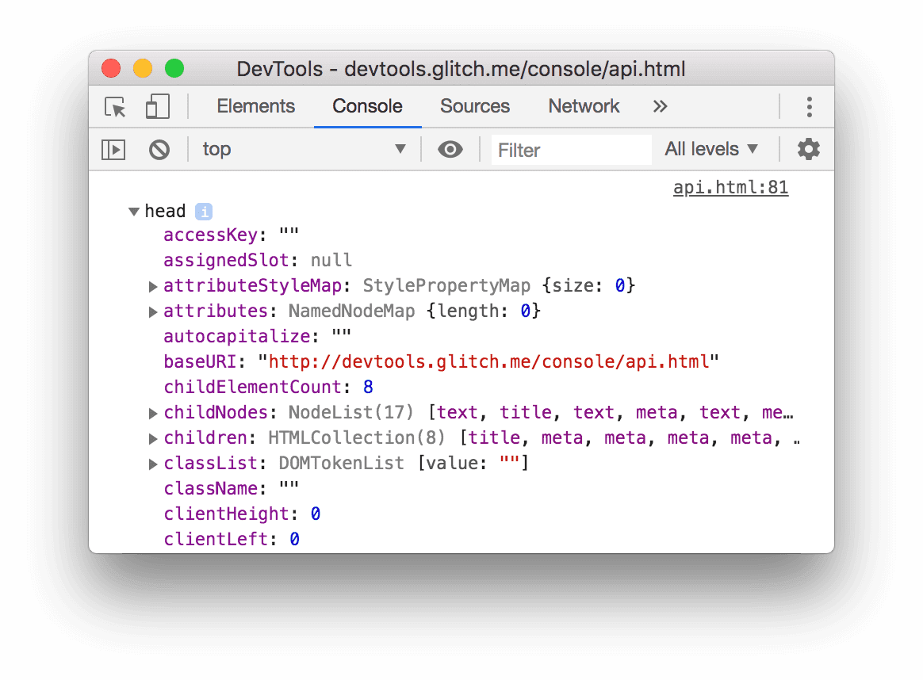
Task: Open the top frame context dropdown
Action: pos(305,149)
